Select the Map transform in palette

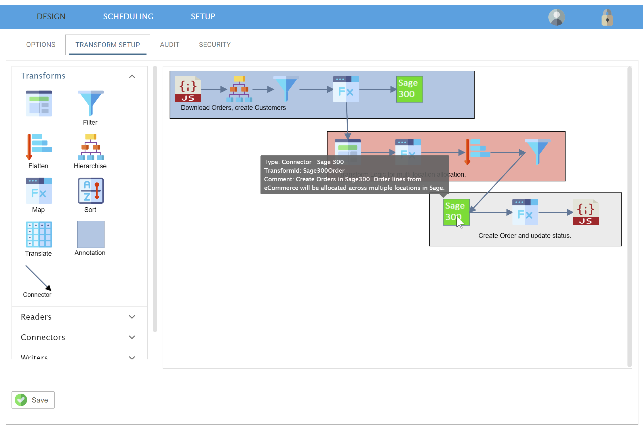point(39,190)
